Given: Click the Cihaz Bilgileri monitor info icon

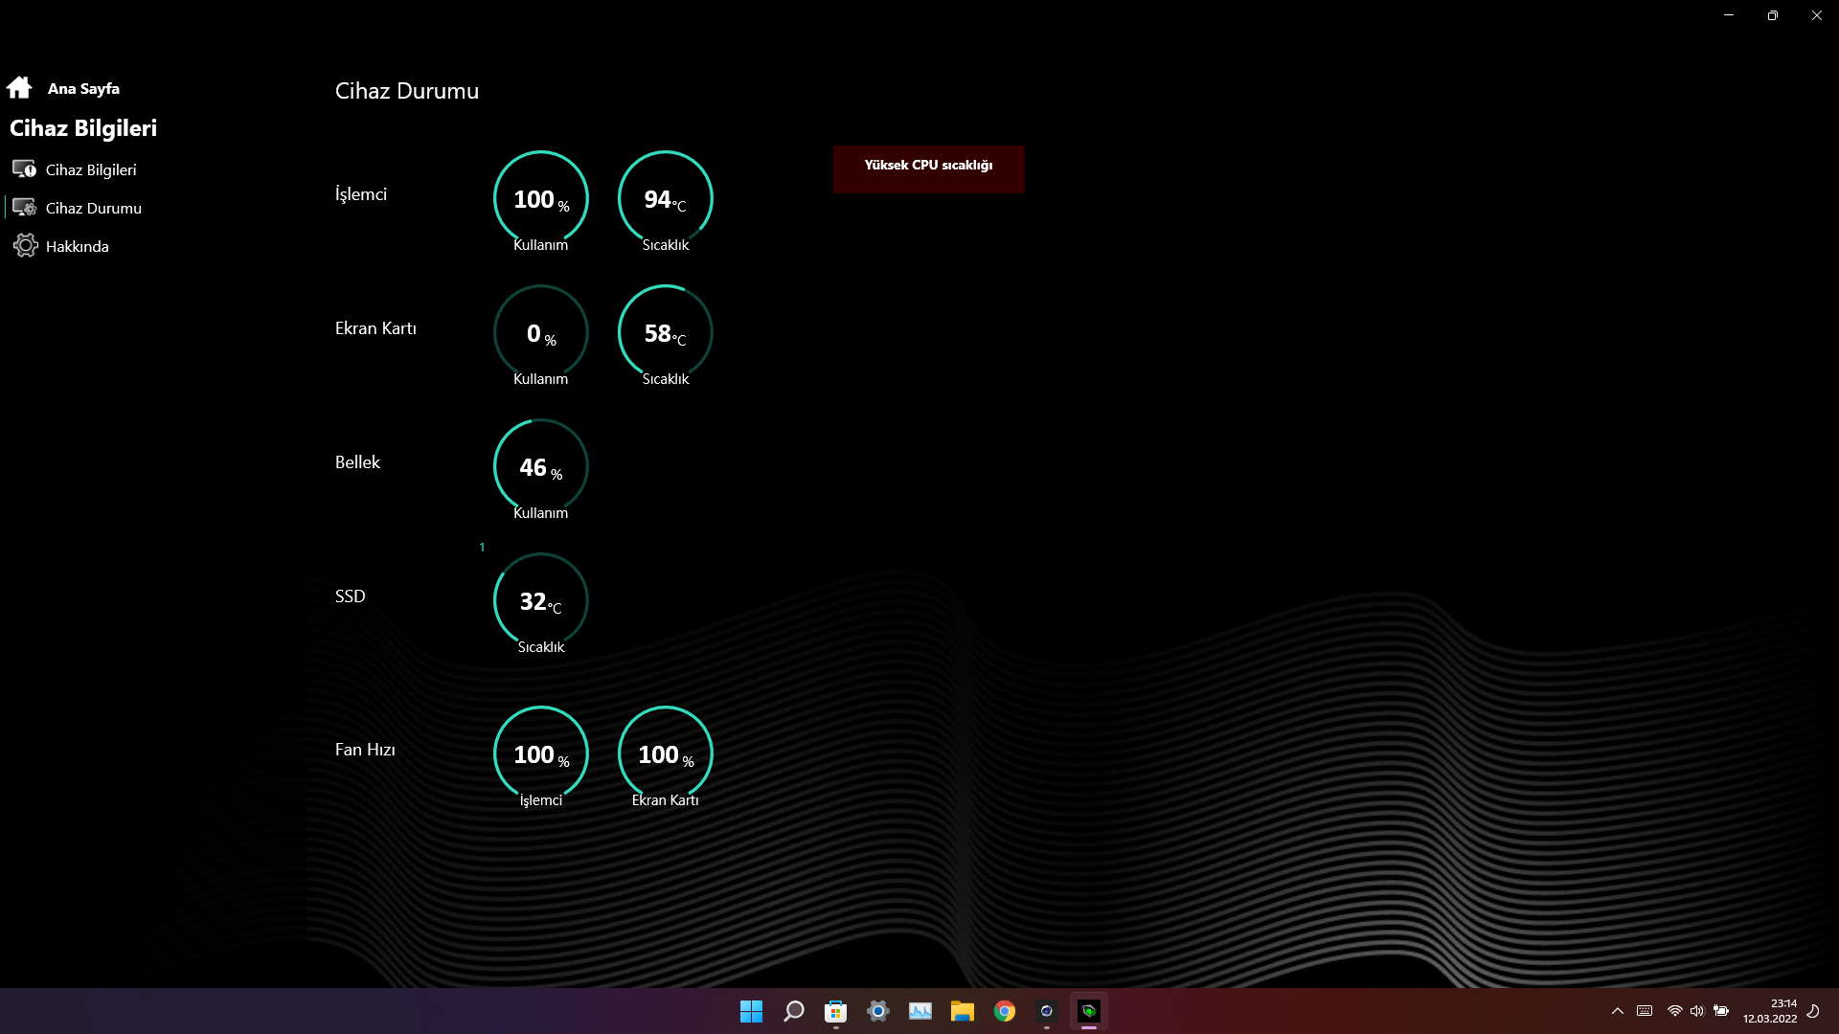Looking at the screenshot, I should 24,169.
